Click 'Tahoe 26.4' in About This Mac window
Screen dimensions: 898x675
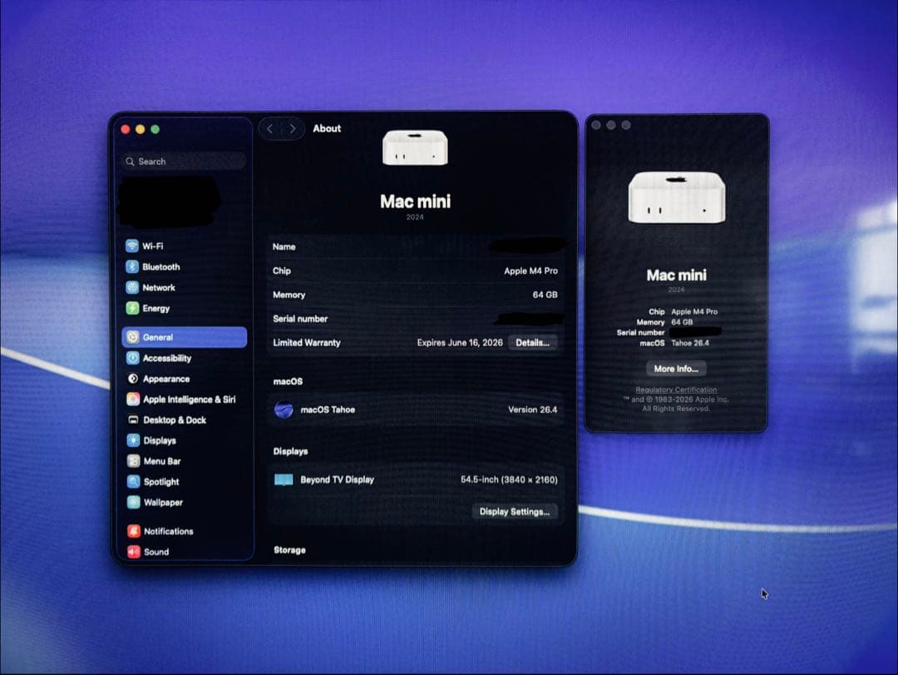pos(690,343)
